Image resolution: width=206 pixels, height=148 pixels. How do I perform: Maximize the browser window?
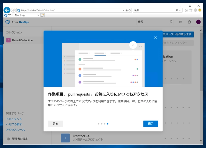tap(190, 6)
